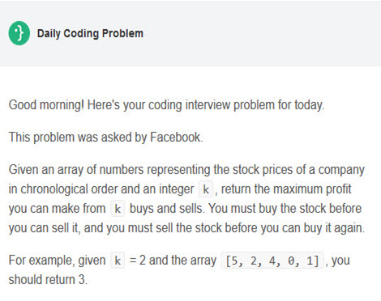Click the gray email header banner
The height and width of the screenshot is (301, 381).
coord(190,33)
